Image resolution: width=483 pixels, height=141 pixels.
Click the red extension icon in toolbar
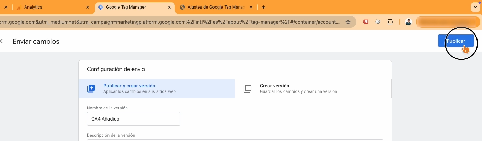pos(366,22)
